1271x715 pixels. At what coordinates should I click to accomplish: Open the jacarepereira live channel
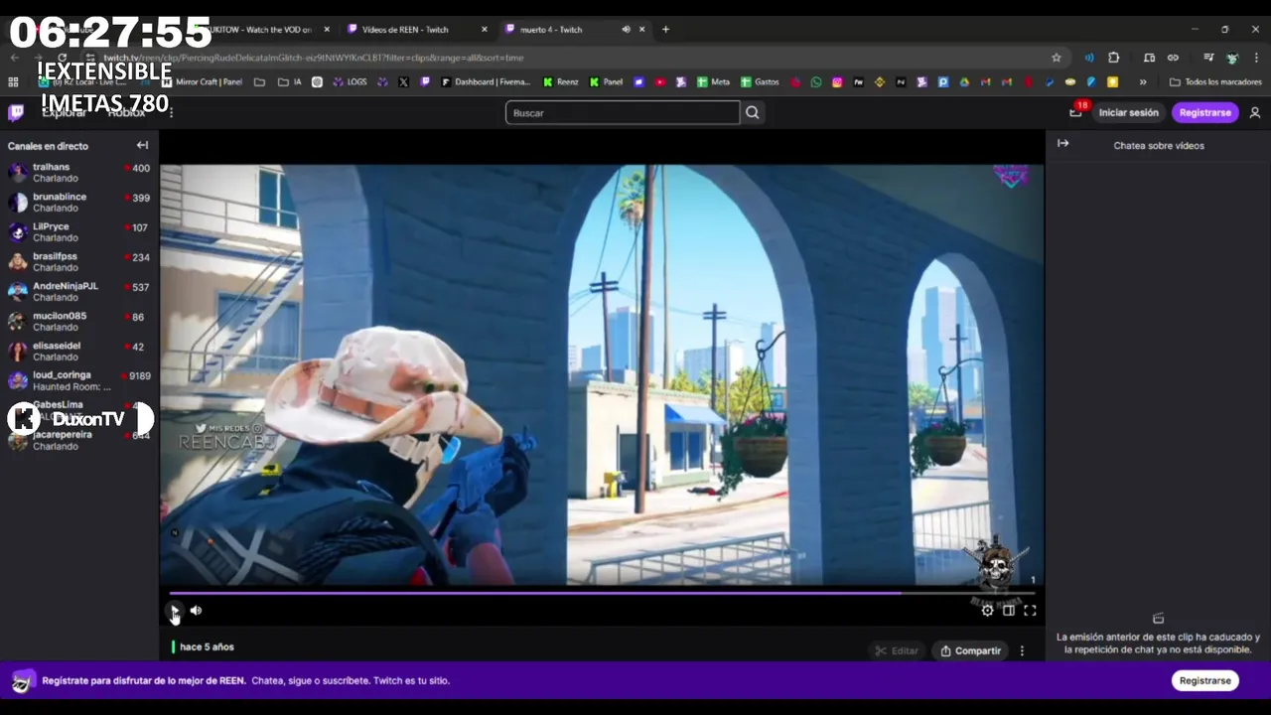[x=79, y=441]
